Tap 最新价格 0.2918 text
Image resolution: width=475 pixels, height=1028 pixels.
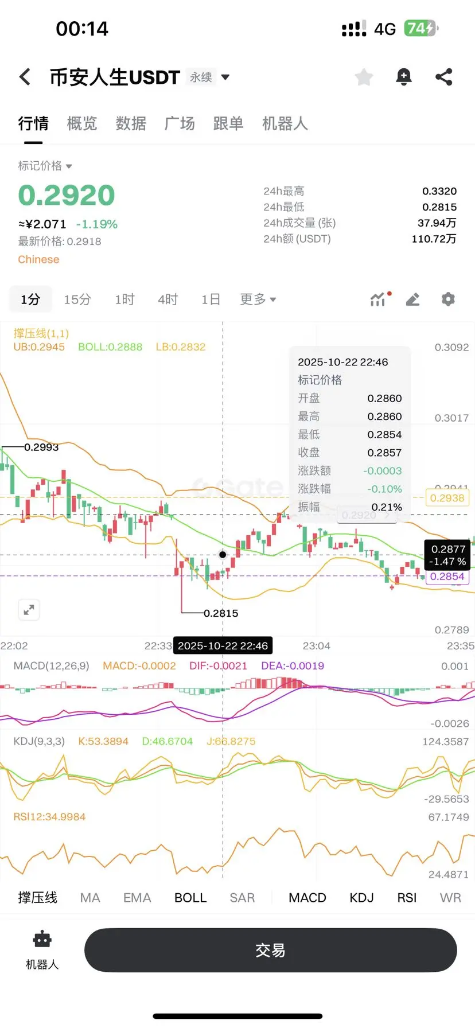pyautogui.click(x=60, y=242)
